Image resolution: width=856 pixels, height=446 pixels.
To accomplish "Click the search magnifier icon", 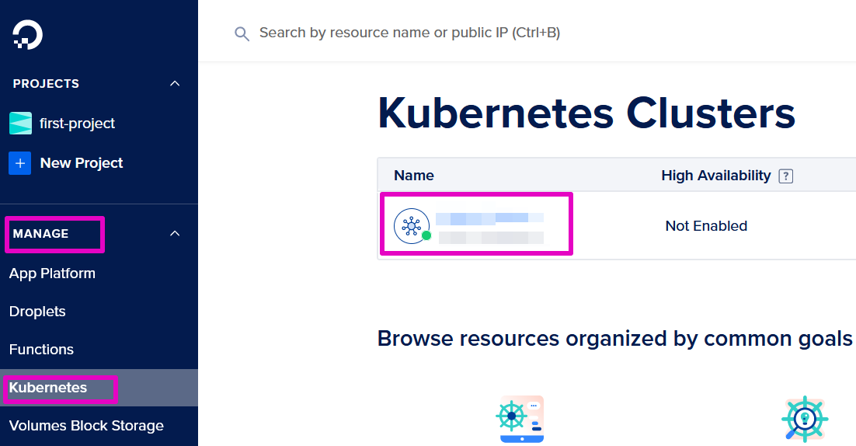I will pyautogui.click(x=242, y=34).
